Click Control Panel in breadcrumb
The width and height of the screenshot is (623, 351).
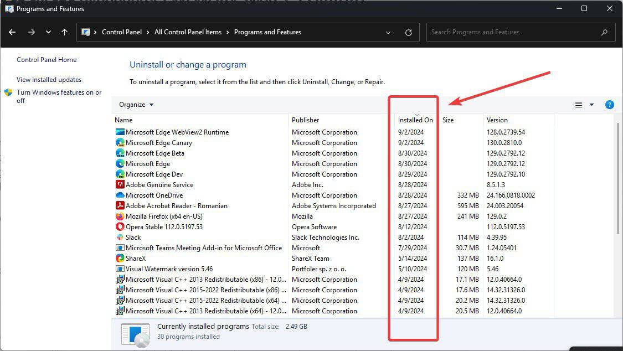click(122, 32)
